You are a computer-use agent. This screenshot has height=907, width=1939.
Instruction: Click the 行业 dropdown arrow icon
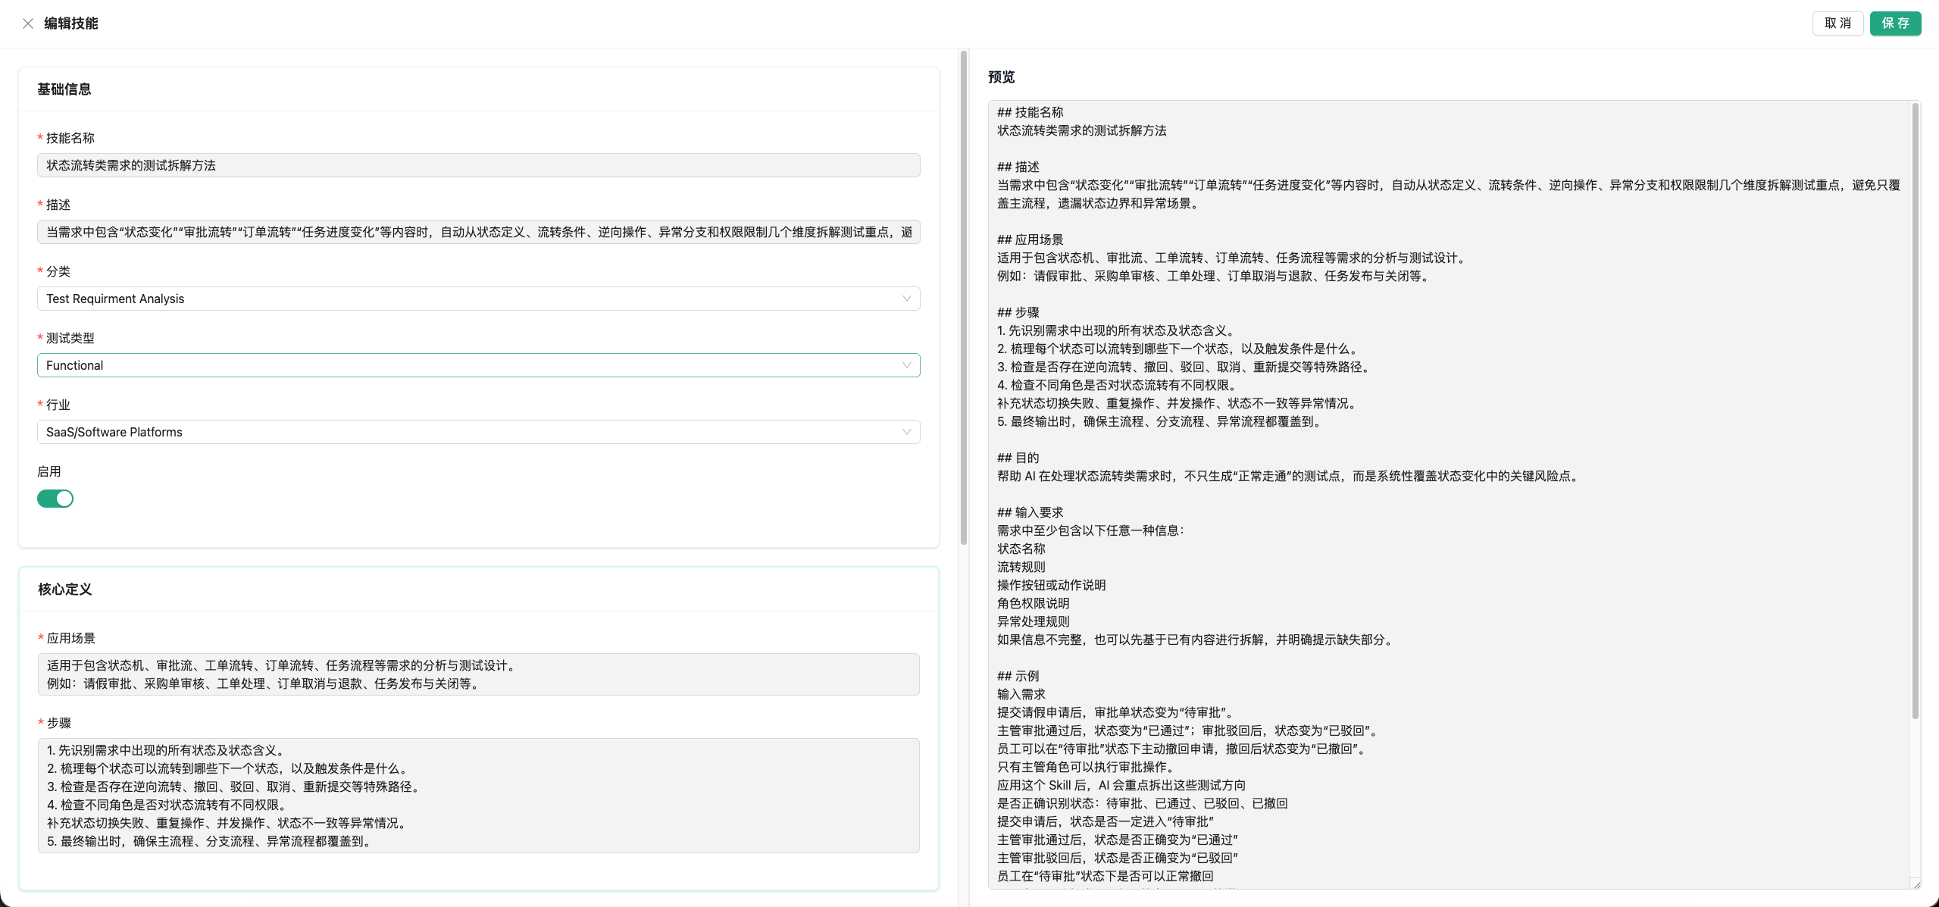coord(906,432)
